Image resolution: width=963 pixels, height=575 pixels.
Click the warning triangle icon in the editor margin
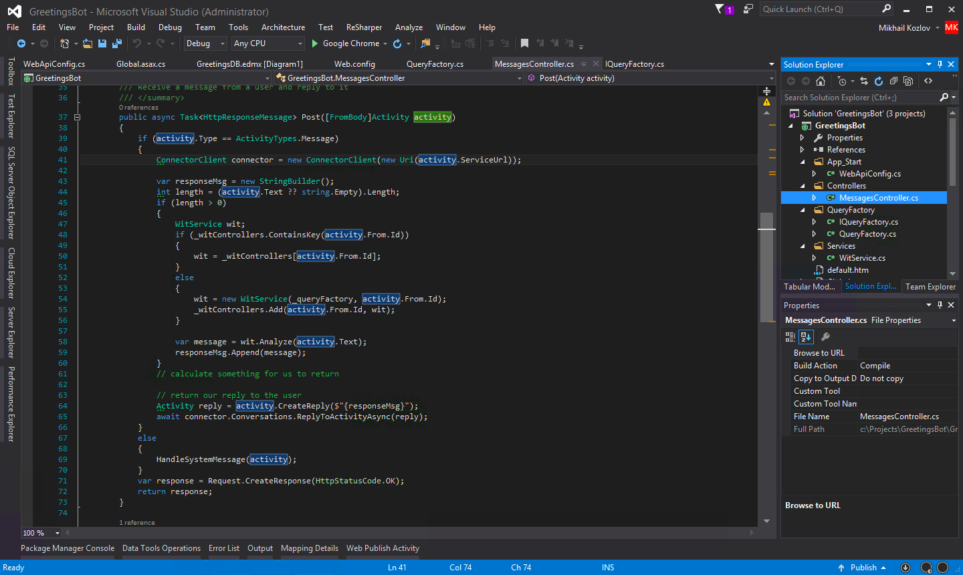pyautogui.click(x=767, y=102)
